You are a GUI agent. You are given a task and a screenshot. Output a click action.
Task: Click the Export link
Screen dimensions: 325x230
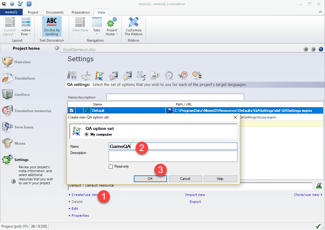(195, 202)
